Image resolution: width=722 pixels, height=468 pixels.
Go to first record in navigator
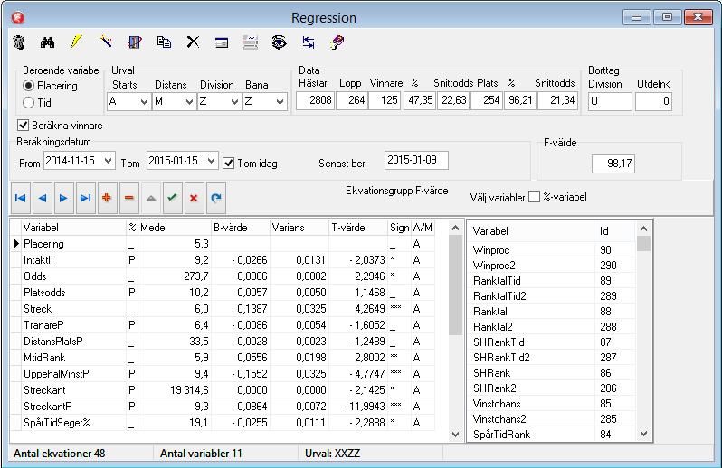[x=20, y=198]
